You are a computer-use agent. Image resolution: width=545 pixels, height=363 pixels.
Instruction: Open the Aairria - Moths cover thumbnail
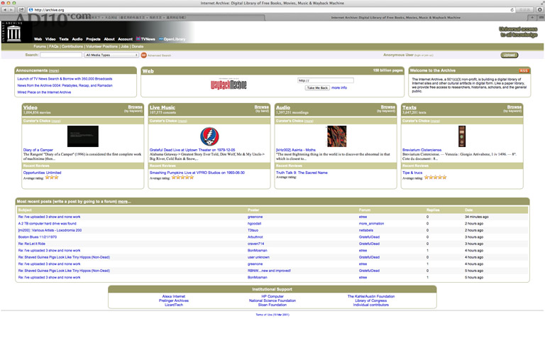336,136
